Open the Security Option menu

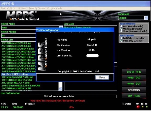pos(37,8)
